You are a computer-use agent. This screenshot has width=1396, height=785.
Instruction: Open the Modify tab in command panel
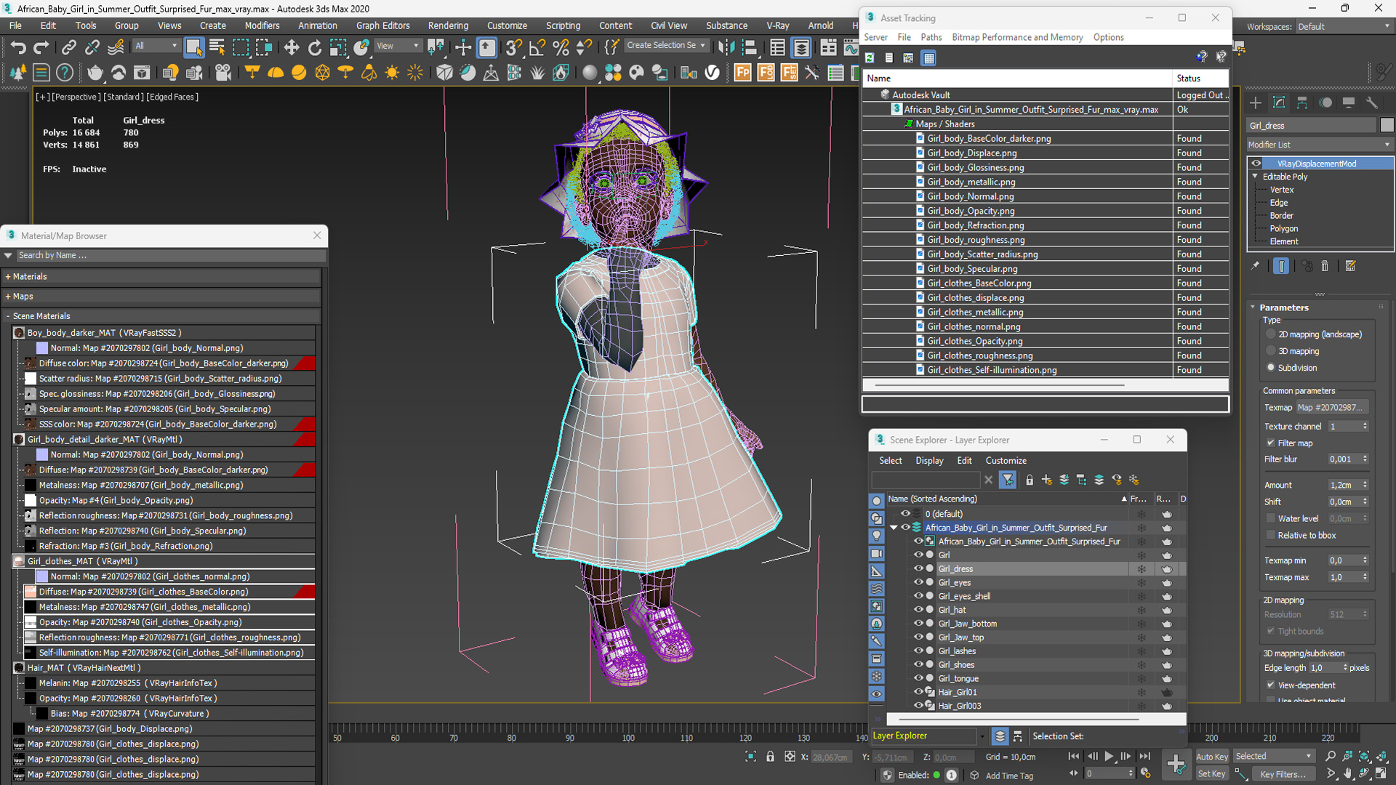tap(1279, 102)
